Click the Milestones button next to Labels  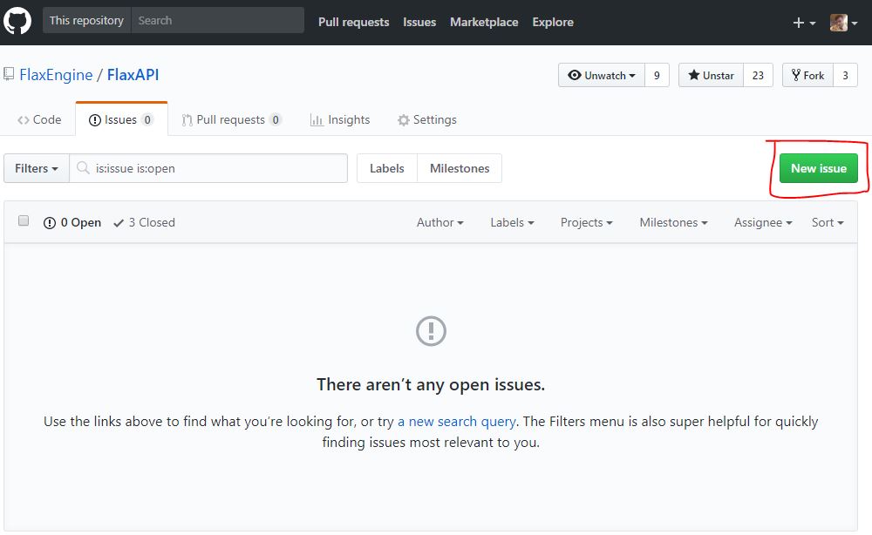click(460, 168)
